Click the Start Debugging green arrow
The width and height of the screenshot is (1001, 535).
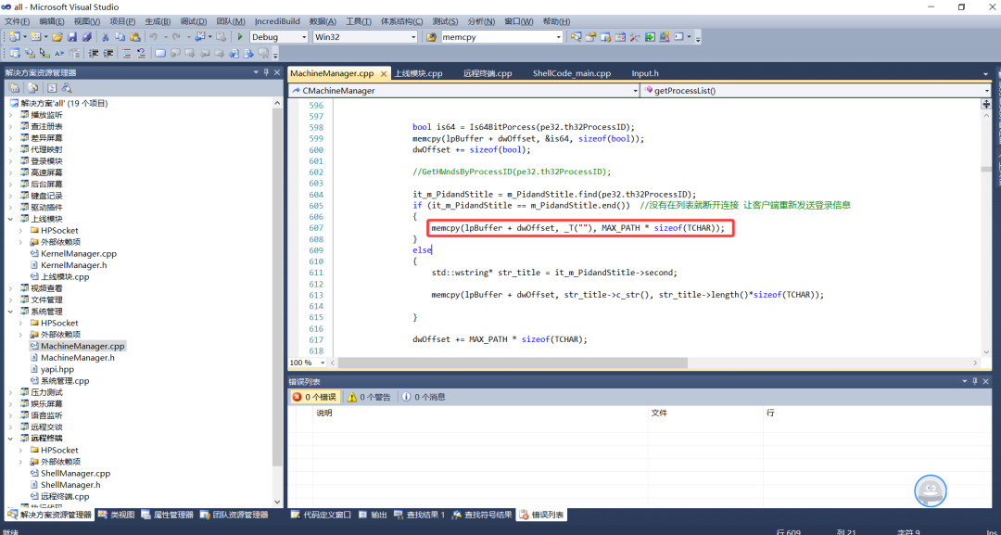tap(240, 37)
